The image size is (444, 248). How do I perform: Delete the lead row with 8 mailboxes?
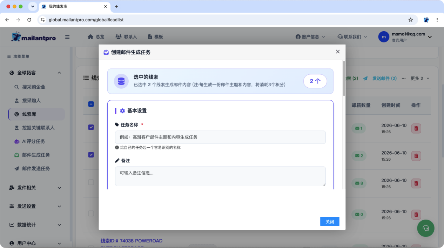tap(416, 183)
